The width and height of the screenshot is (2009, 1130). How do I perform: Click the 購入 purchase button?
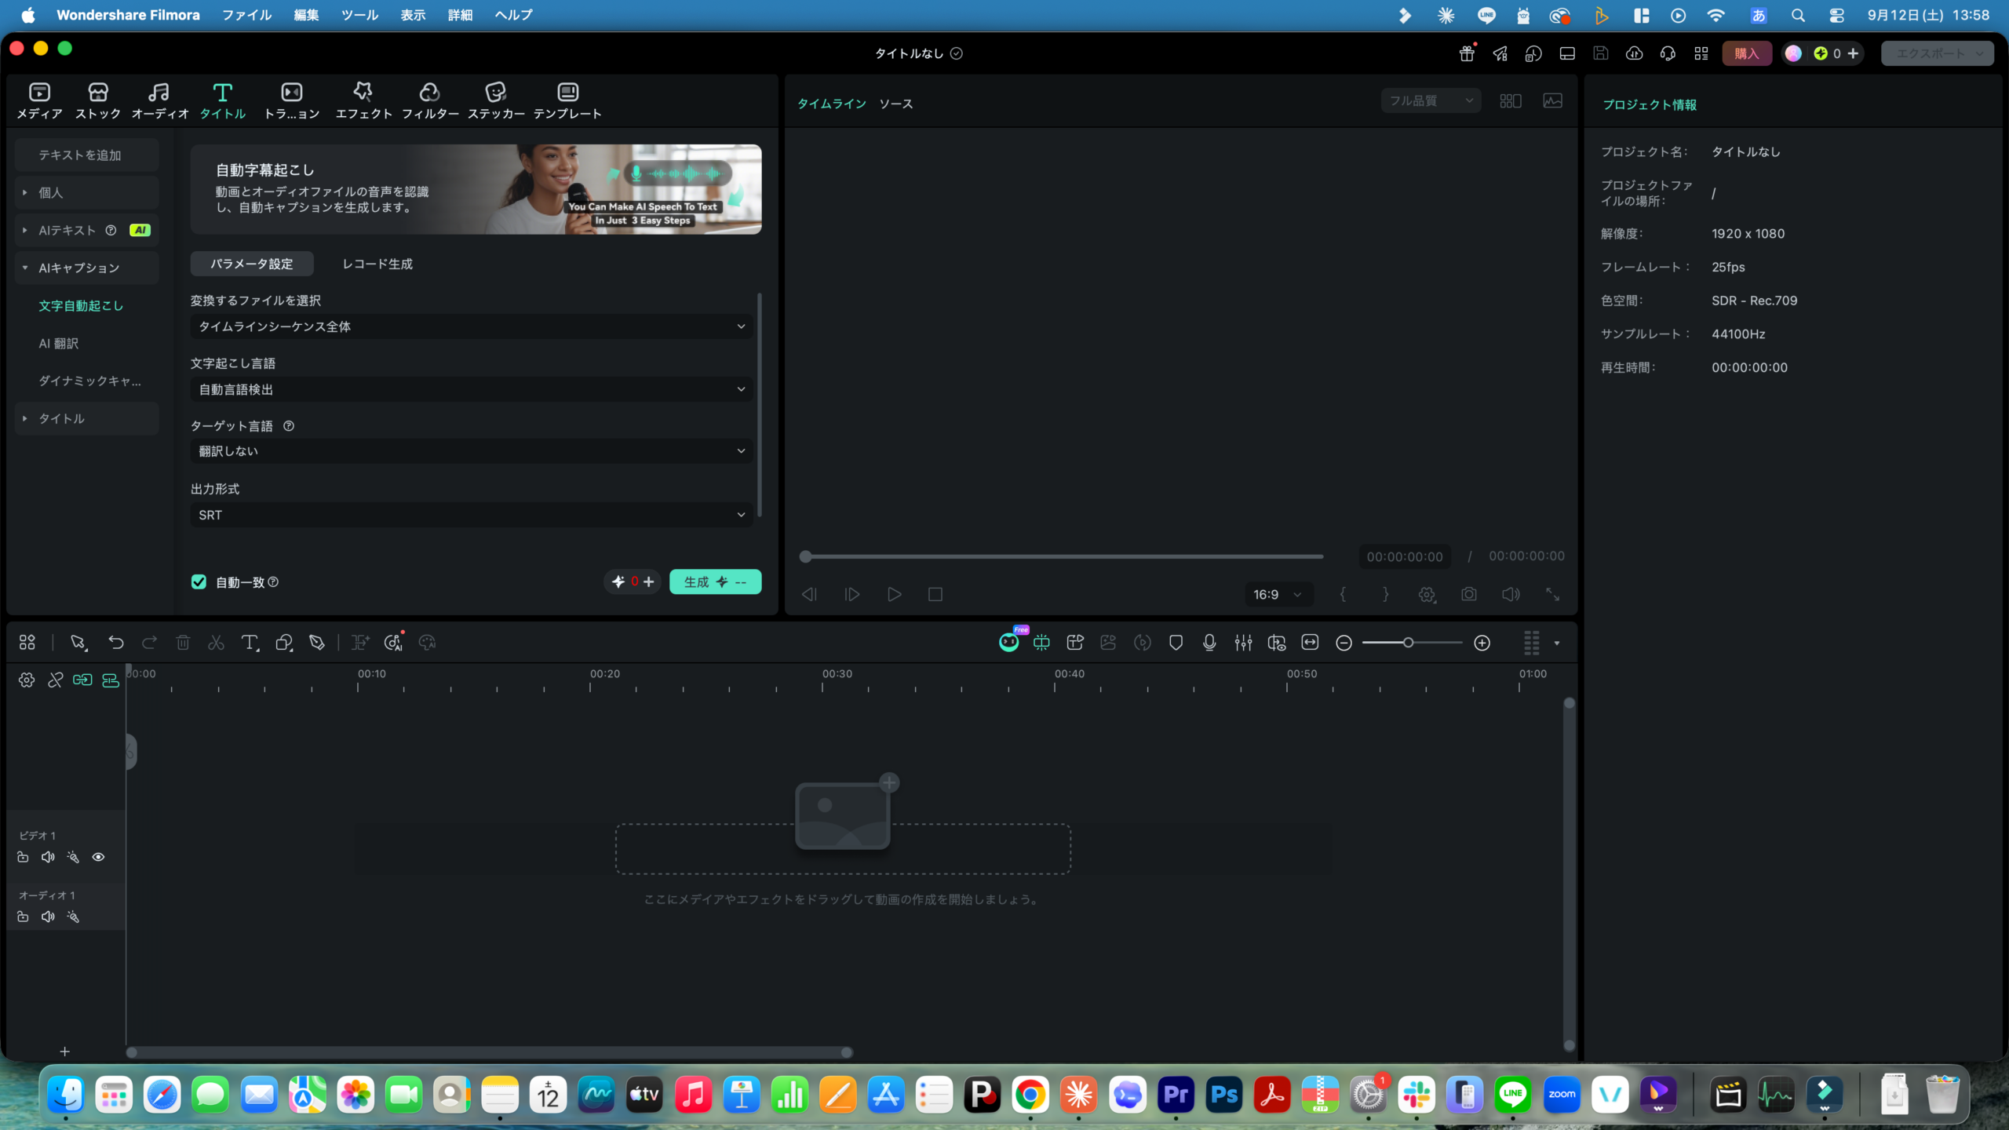(x=1747, y=53)
